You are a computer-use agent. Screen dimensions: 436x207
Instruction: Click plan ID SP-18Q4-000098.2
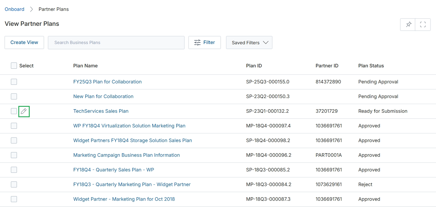[x=268, y=140]
